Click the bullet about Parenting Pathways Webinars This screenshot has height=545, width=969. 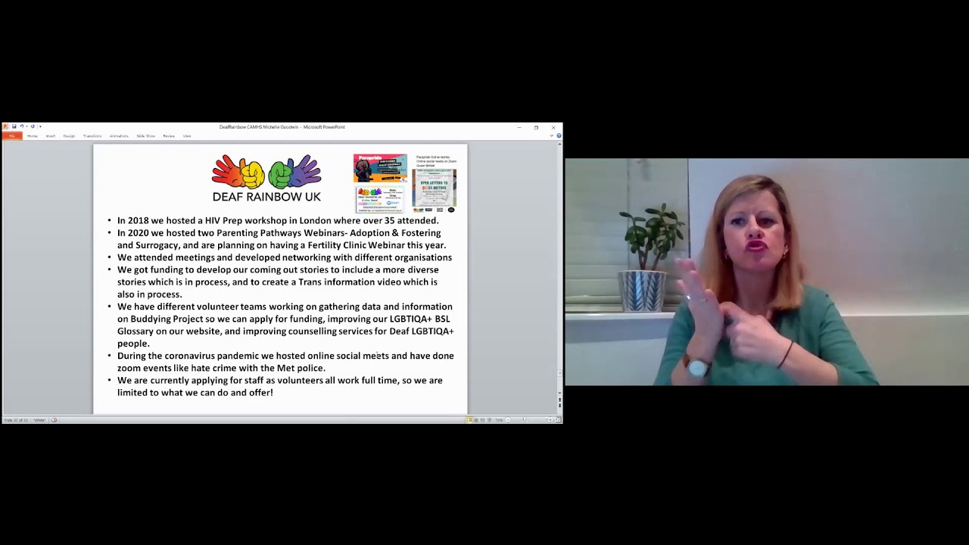point(282,239)
